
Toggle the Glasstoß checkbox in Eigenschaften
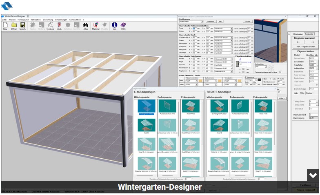[317, 85]
